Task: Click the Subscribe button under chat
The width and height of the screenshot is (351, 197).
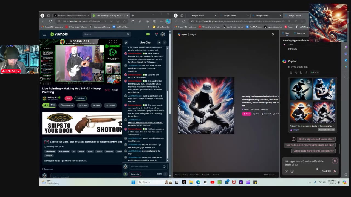Action: click(x=135, y=174)
